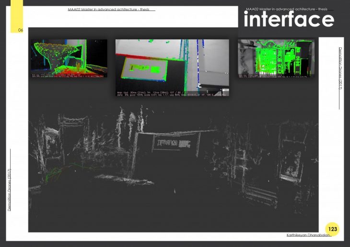
Task: Click the yellow tab labeled 06
Action: click(x=17, y=17)
